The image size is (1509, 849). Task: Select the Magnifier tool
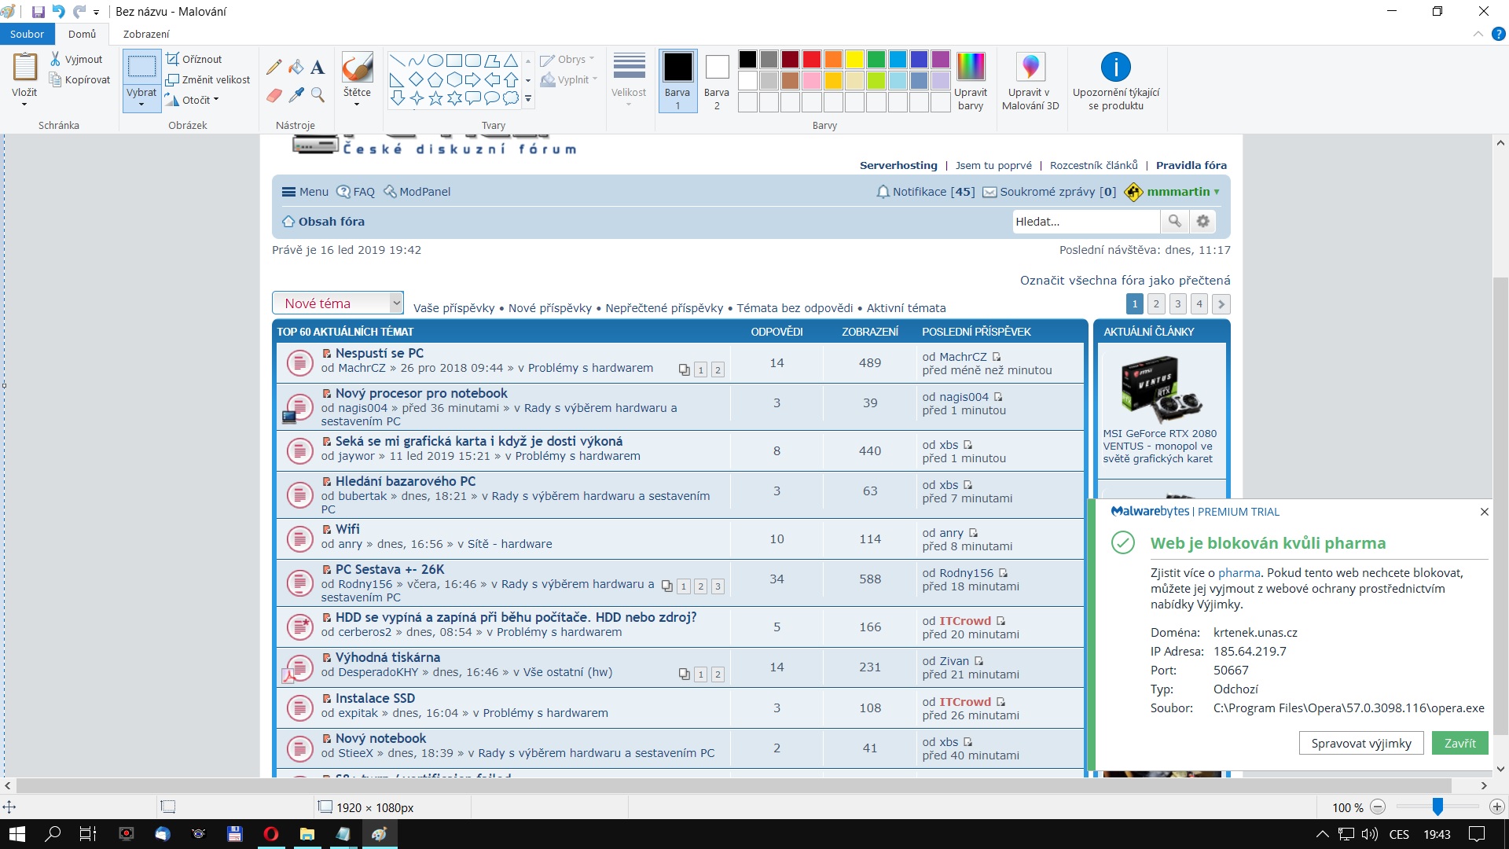(x=318, y=95)
